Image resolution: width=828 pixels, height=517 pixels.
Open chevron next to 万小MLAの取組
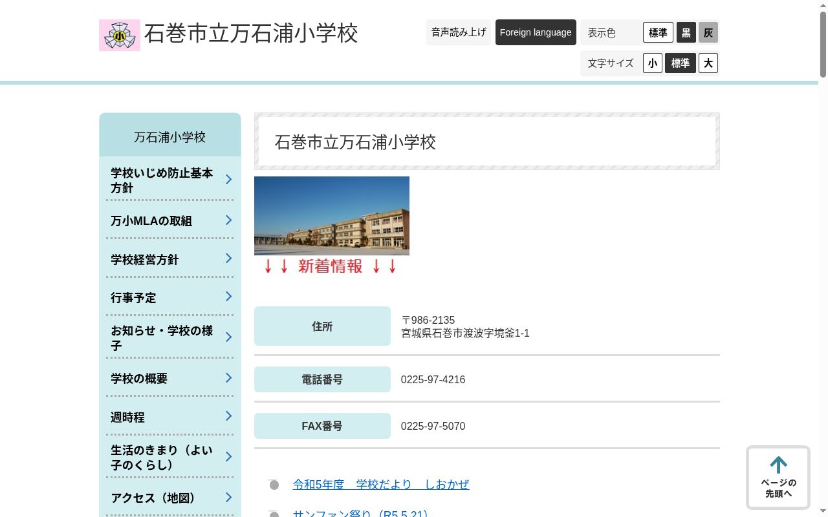228,220
